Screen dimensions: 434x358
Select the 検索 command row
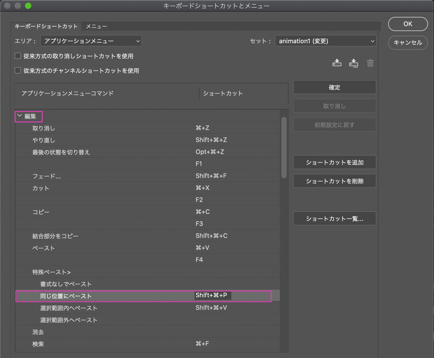point(147,344)
